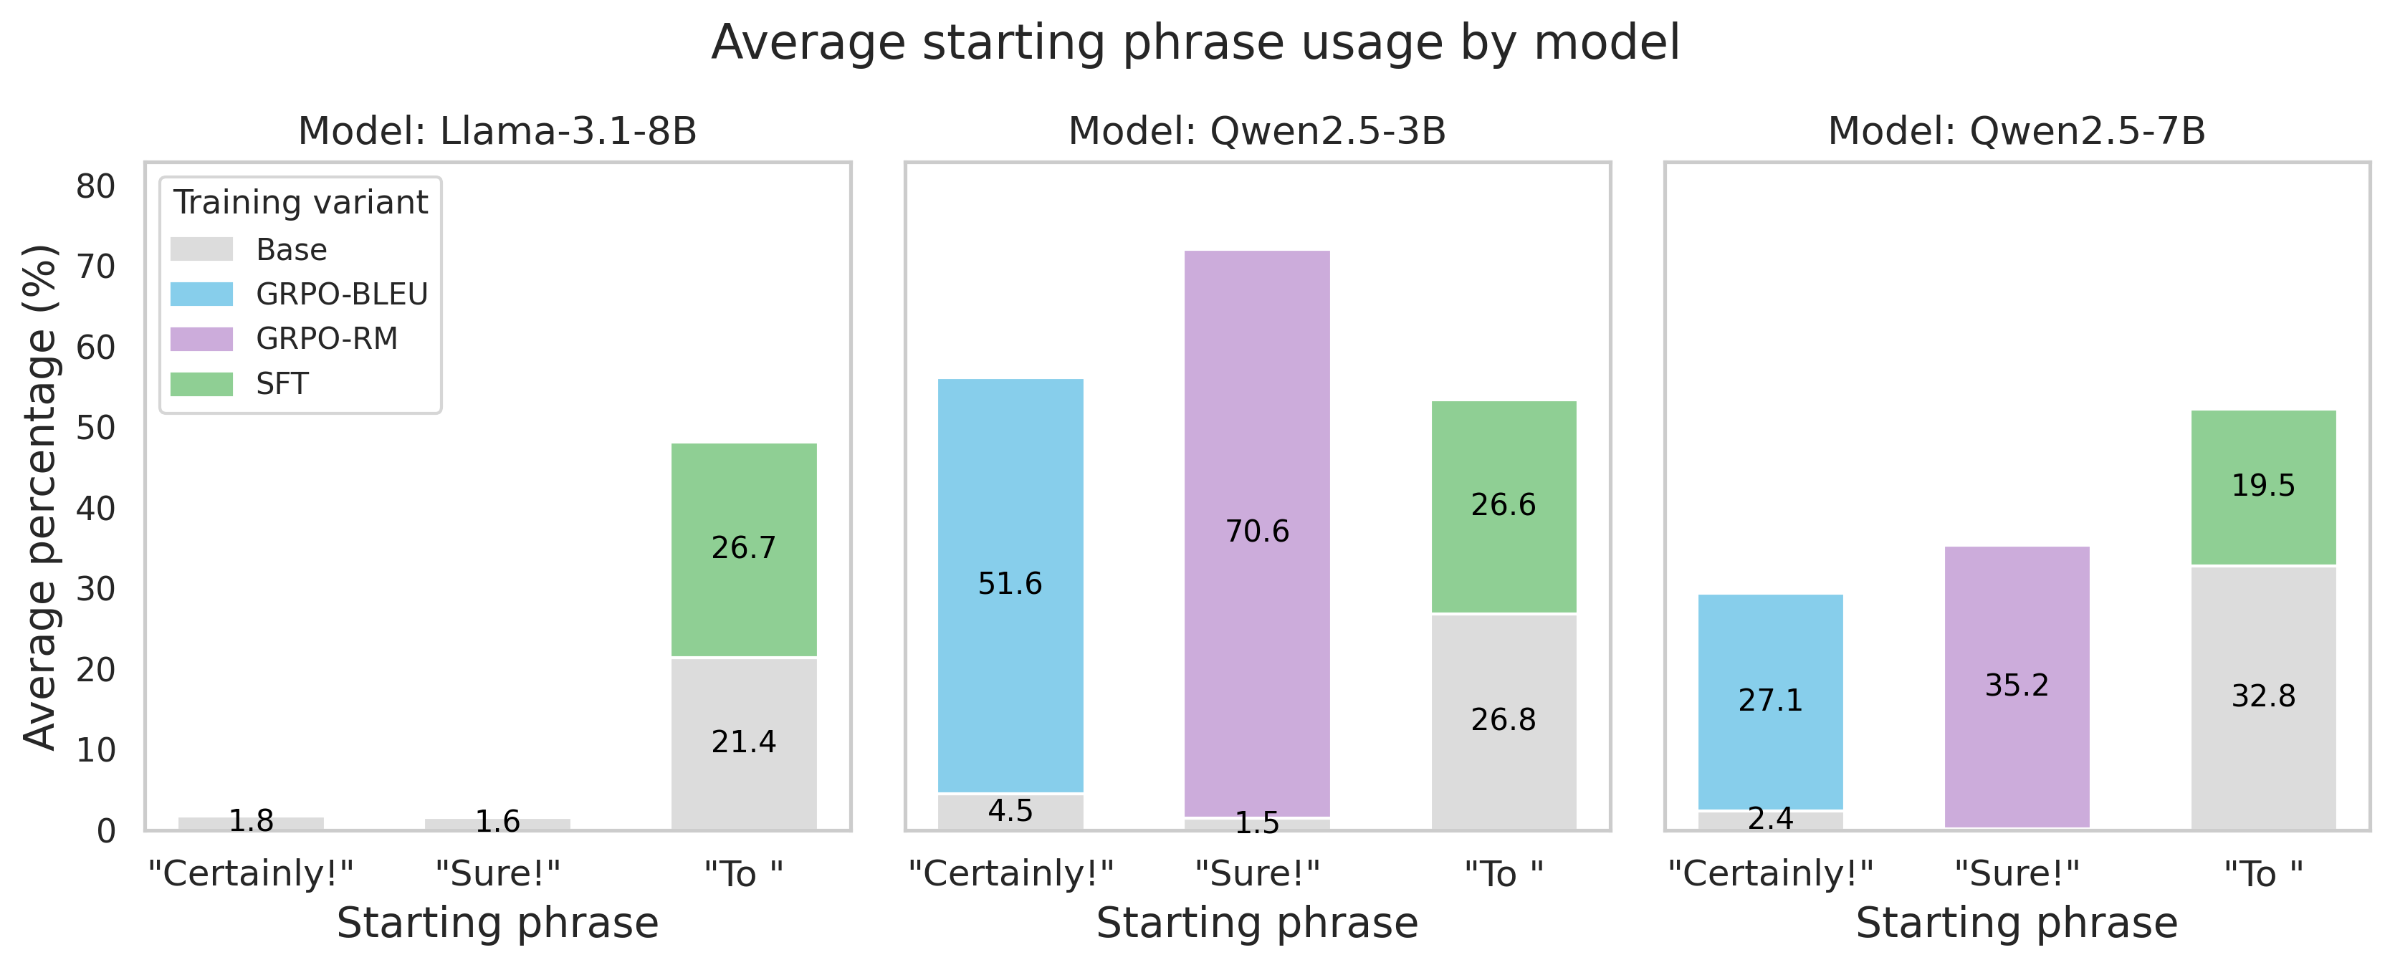Click the "Training variant" legend title
This screenshot has width=2390, height=965.
[300, 202]
